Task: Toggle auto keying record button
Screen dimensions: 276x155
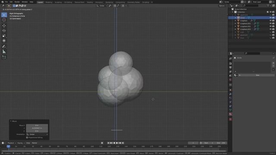Action: [102, 143]
